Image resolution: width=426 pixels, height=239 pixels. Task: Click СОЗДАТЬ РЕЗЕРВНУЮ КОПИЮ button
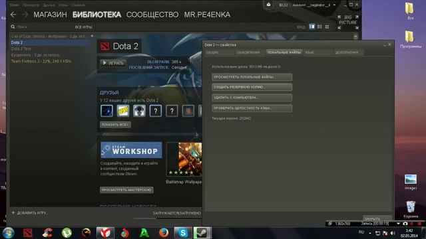(252, 87)
